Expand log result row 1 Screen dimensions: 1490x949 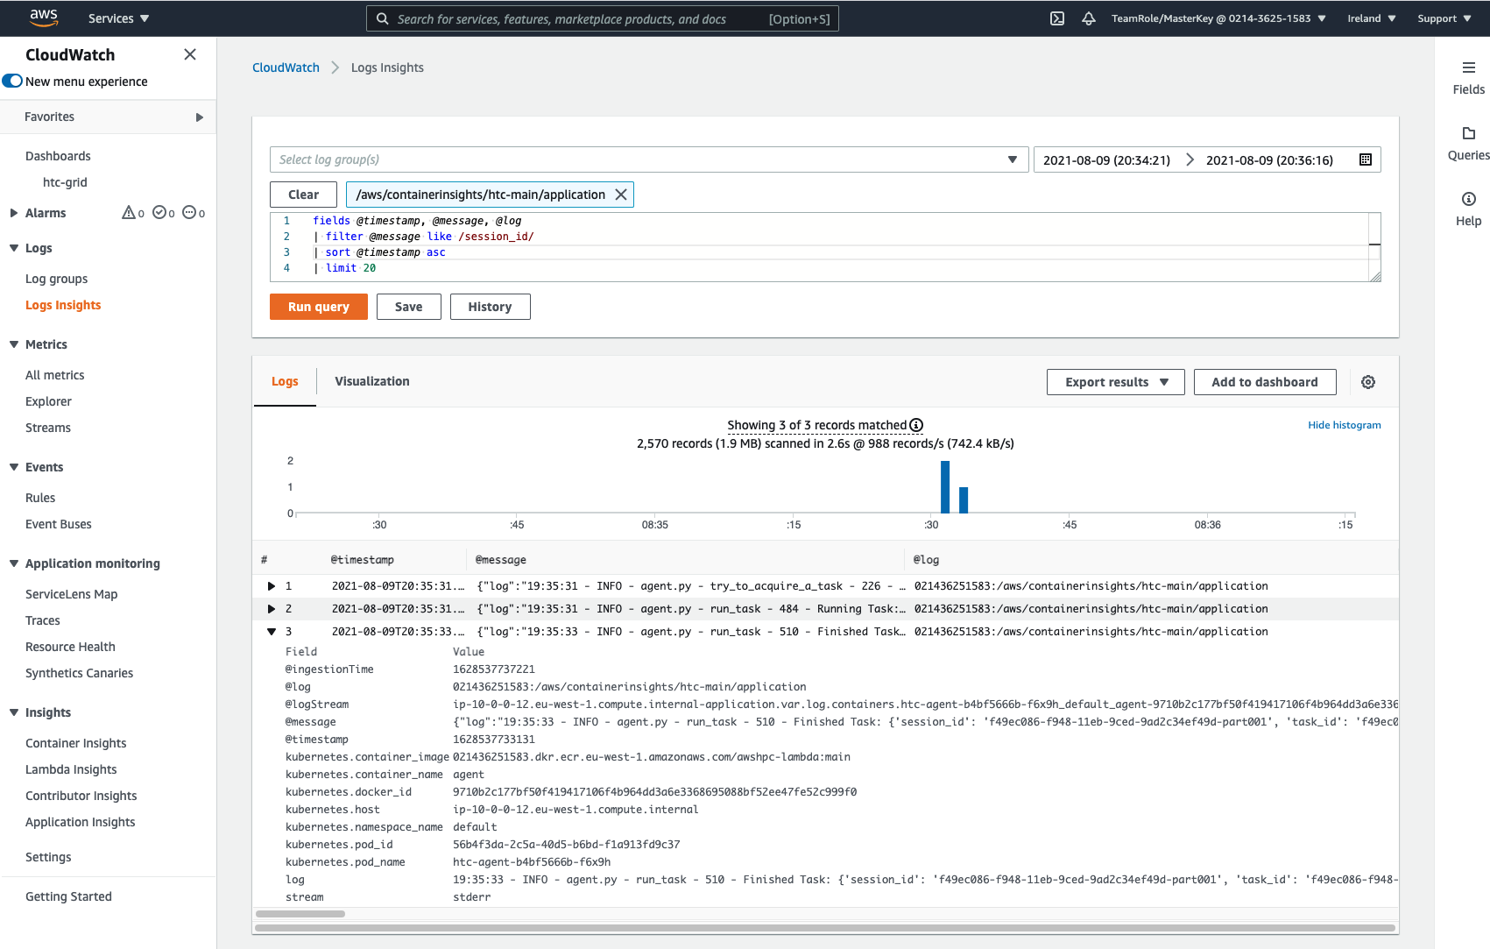point(272,586)
